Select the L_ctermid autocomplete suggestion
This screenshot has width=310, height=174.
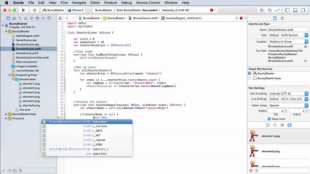coord(87,126)
